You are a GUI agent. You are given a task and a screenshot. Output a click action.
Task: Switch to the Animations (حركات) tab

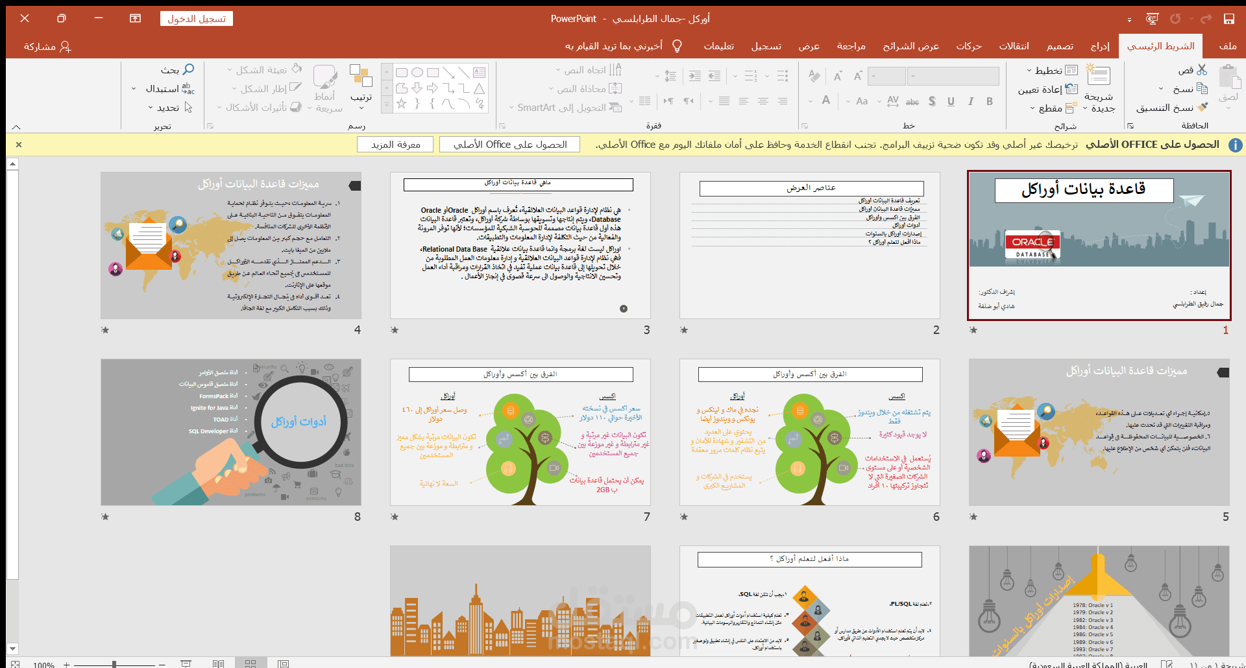(x=969, y=46)
